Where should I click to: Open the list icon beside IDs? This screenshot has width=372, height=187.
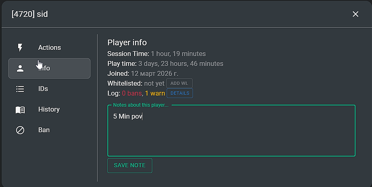coord(20,89)
